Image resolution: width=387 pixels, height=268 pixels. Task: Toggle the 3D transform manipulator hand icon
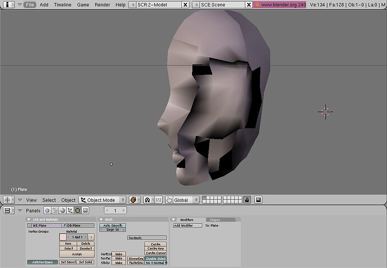[x=169, y=200]
